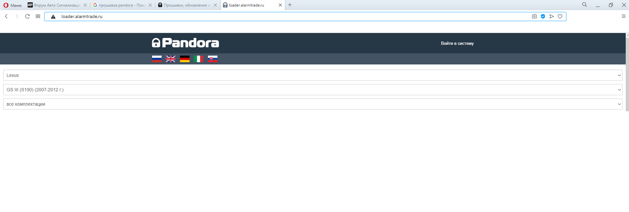Click 'Войти в систему' login link

457,43
